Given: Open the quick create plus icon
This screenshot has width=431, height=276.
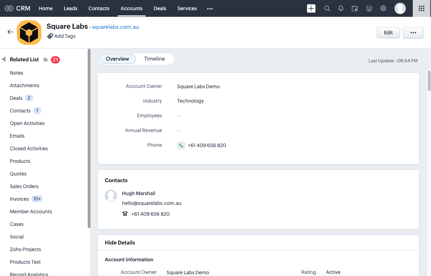Looking at the screenshot, I should (311, 8).
